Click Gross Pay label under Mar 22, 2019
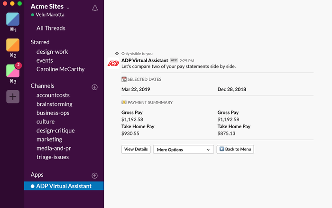This screenshot has height=208, width=332. point(132,113)
